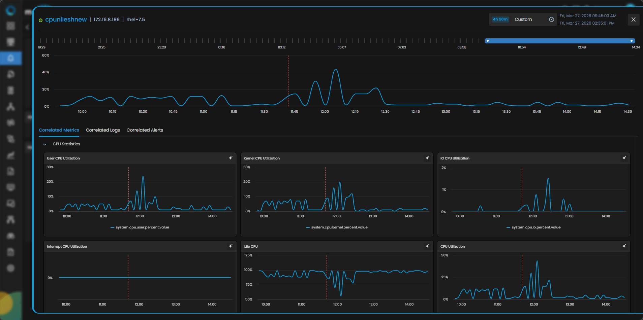Click the right handle of timeline range slider
This screenshot has width=643, height=320.
coord(631,41)
